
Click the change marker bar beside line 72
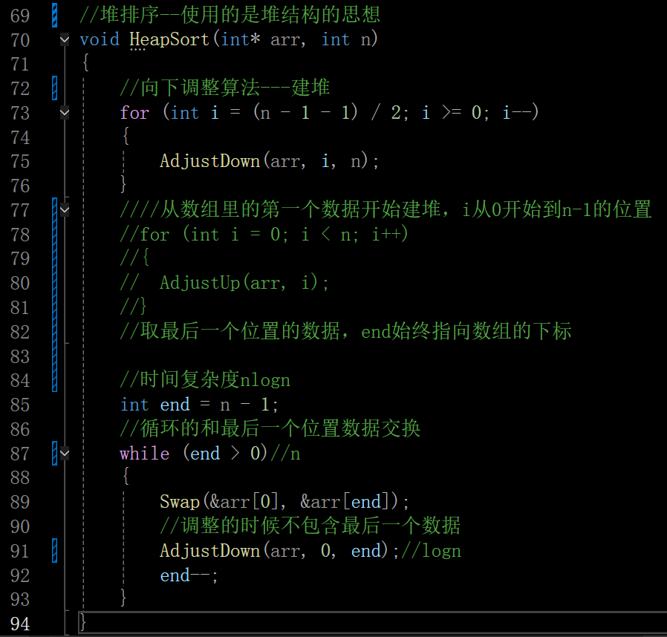[x=54, y=88]
